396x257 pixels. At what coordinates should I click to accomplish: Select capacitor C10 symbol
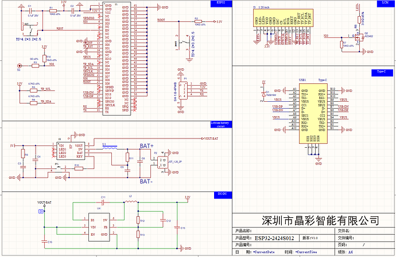(x=44, y=241)
